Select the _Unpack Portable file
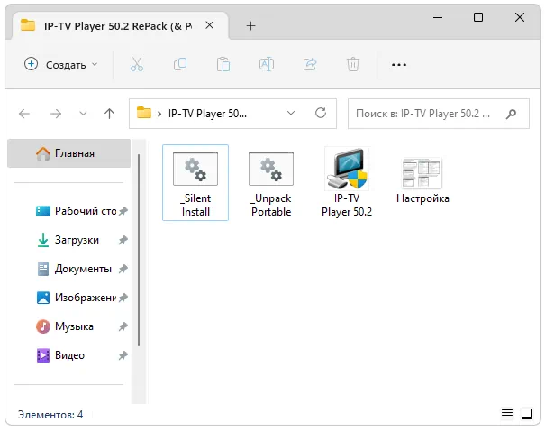545x432 pixels. click(271, 184)
